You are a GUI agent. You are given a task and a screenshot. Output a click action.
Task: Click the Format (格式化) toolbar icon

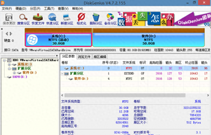81,19
